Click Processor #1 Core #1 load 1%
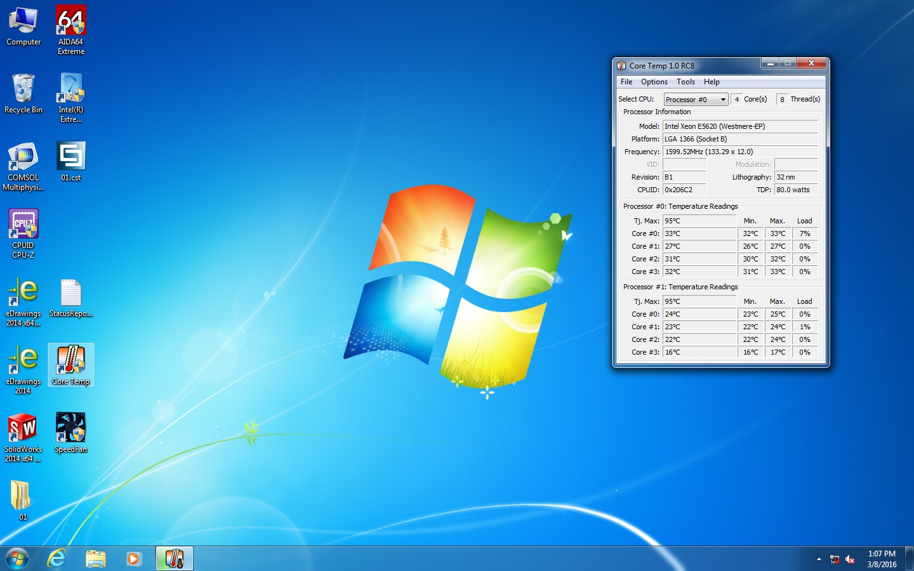 tap(805, 327)
